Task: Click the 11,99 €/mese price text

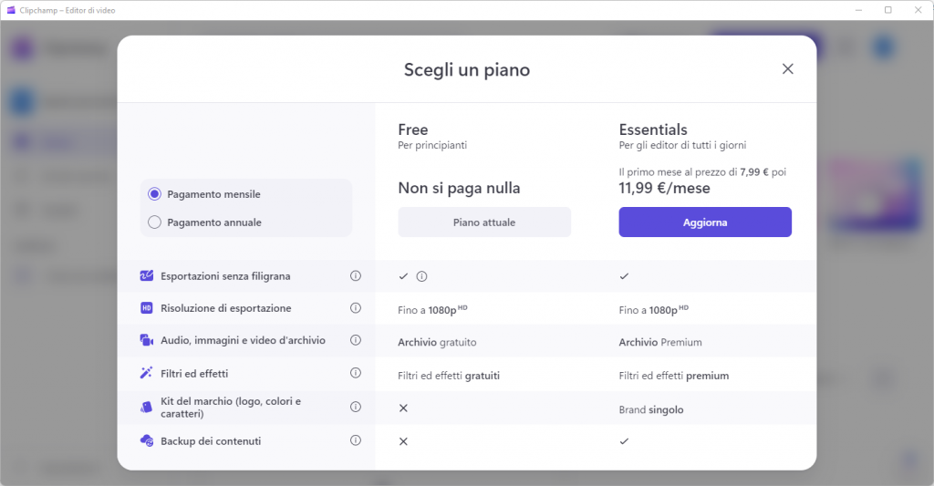Action: tap(664, 188)
